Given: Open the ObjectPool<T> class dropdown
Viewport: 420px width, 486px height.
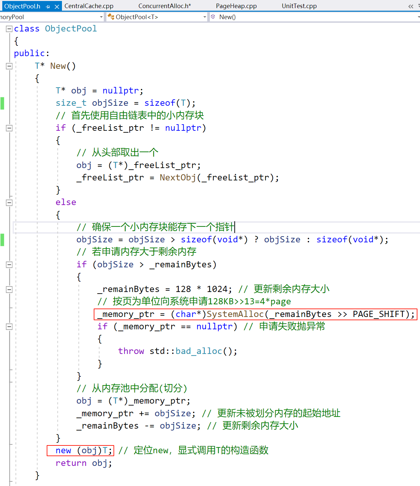Looking at the screenshot, I should (205, 17).
